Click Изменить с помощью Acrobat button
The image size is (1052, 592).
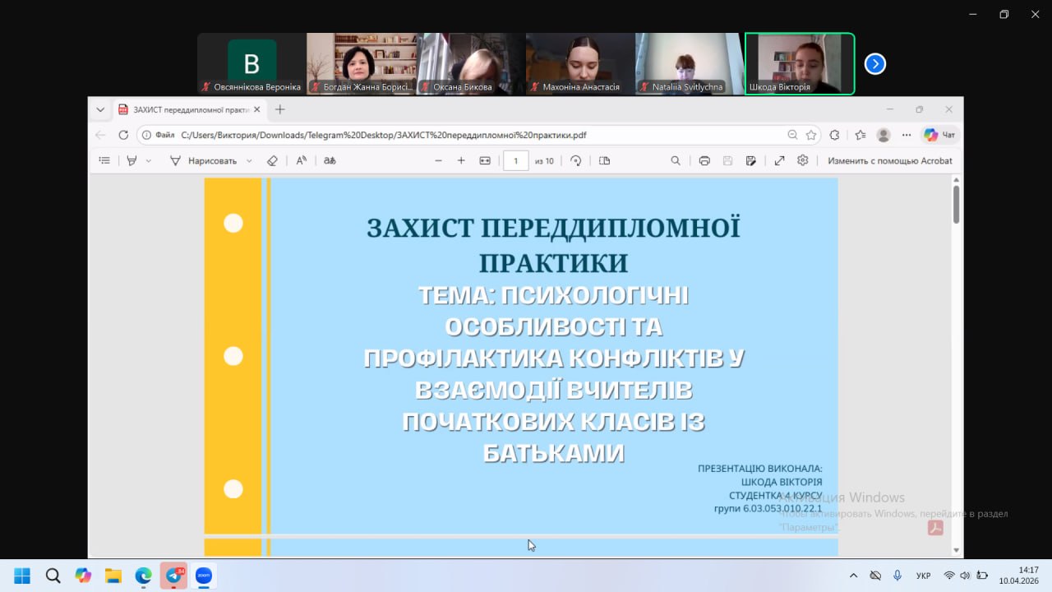[889, 161]
